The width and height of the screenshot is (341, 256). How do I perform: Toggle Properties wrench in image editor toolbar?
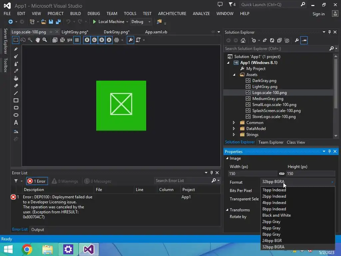point(131,40)
